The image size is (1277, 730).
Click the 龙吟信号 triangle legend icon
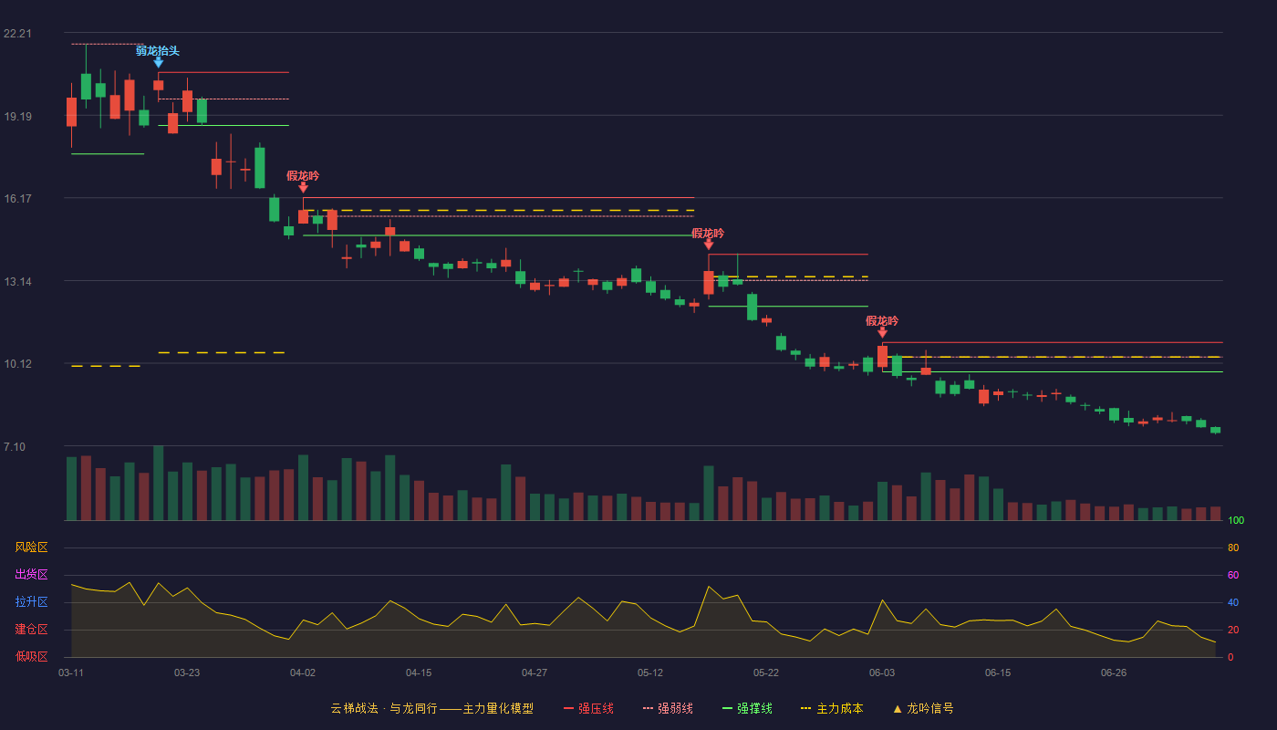tap(898, 708)
